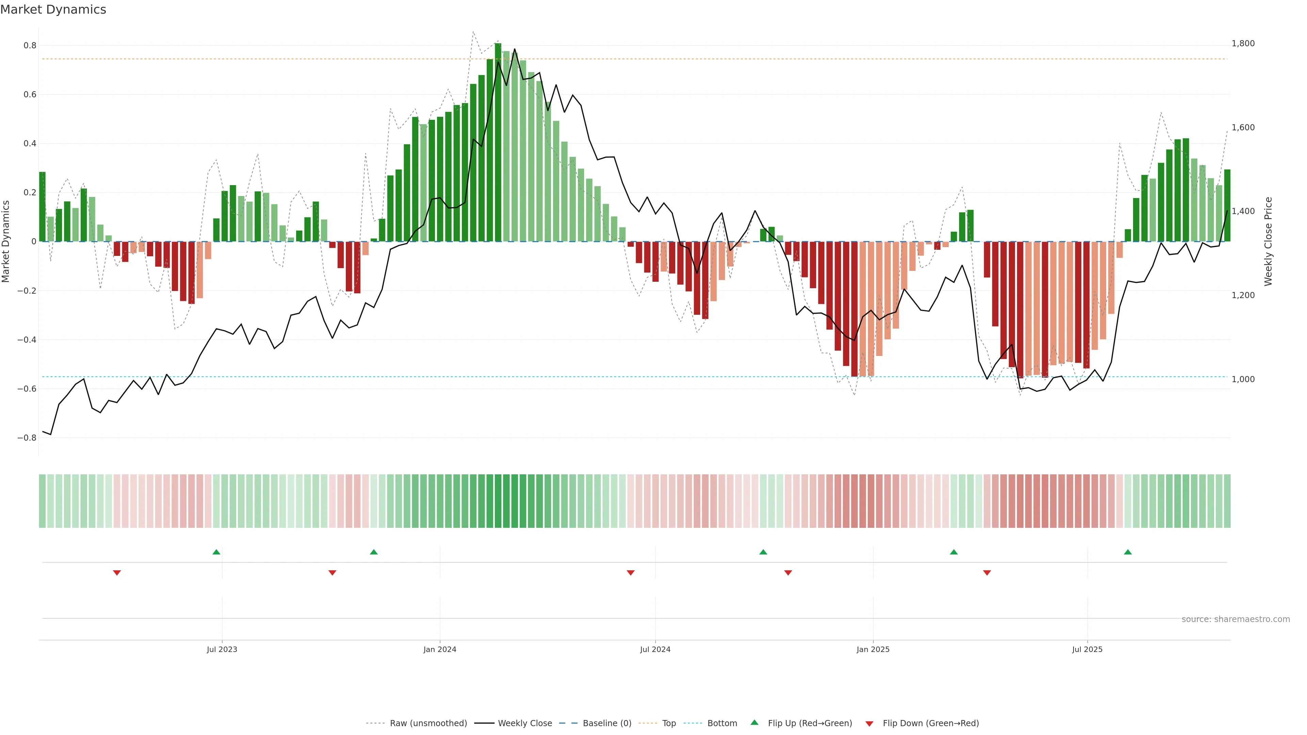Click the red flip-down triangle just before Jul 2024
This screenshot has width=1307, height=735.
[631, 573]
